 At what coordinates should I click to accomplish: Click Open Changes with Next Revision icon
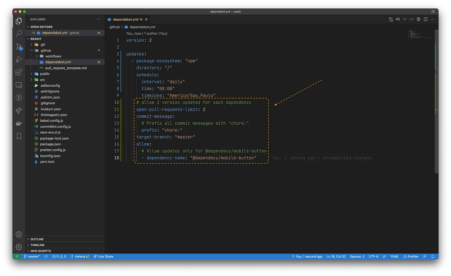coord(412,19)
